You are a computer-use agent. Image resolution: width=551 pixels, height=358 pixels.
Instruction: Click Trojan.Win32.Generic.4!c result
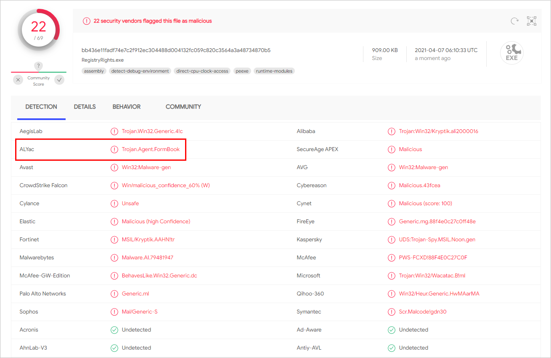tap(152, 131)
